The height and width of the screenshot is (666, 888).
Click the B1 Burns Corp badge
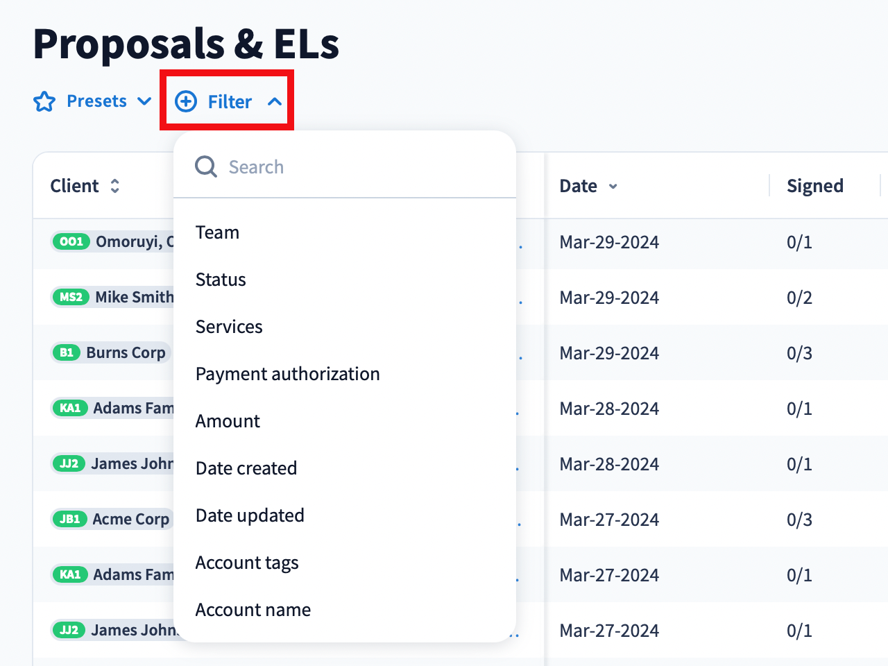click(67, 352)
